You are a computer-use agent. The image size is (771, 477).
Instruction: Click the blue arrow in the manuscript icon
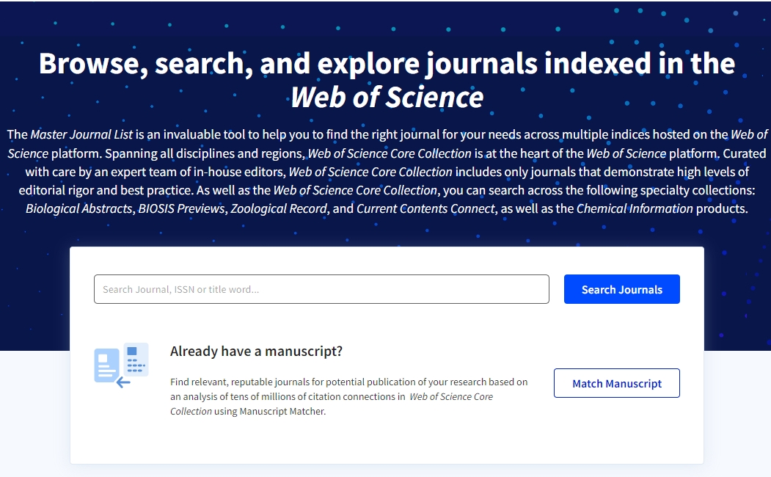[123, 382]
